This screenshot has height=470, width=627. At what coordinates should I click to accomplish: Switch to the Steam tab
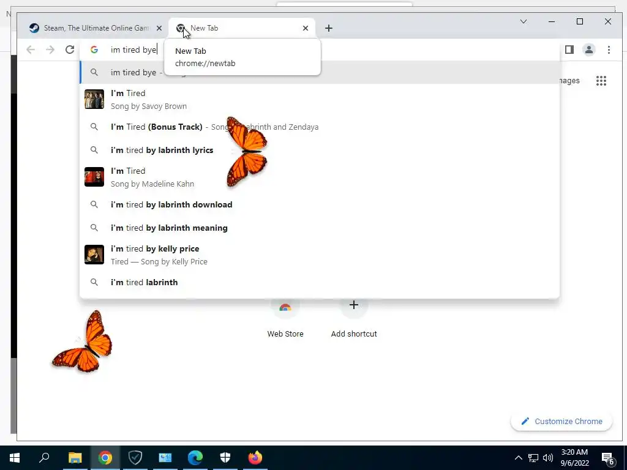[96, 28]
